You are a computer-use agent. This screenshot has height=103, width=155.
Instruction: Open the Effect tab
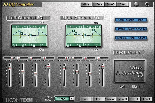123,5
